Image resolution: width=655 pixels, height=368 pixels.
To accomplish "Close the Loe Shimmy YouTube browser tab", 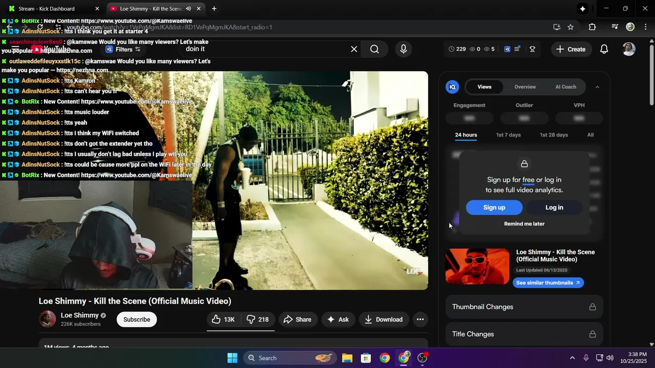I will tap(199, 9).
